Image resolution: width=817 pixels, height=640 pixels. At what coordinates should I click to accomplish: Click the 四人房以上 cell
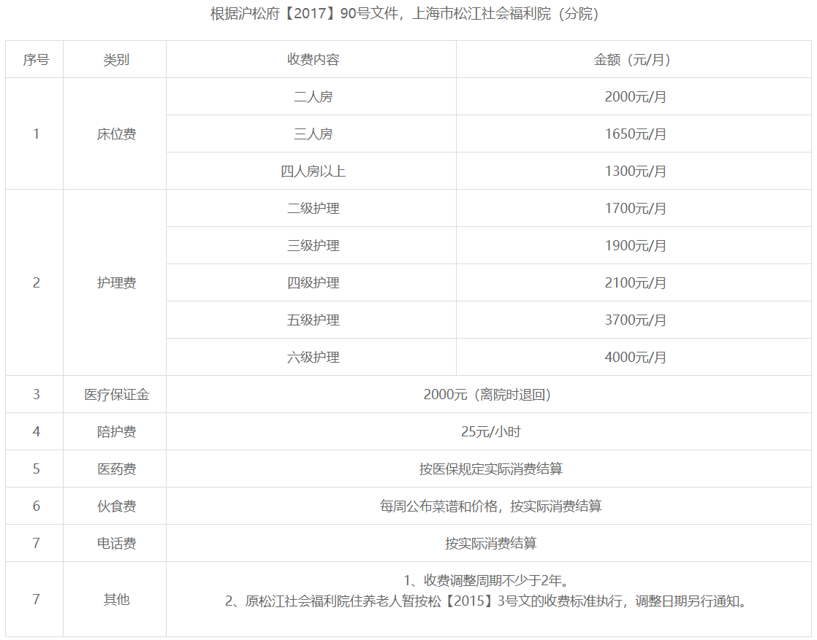(311, 171)
